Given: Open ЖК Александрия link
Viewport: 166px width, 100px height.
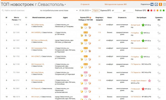Looking at the screenshot, I should [x=38, y=80].
